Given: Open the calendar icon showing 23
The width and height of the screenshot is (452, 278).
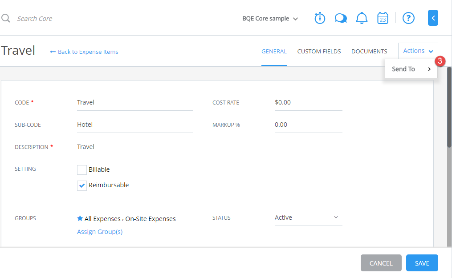Looking at the screenshot, I should [x=383, y=18].
